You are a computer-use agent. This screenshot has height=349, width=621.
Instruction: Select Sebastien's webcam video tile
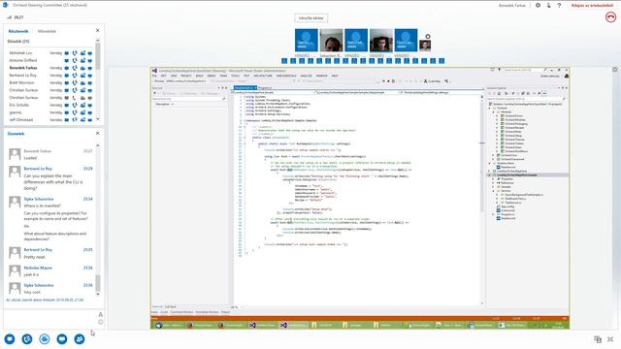tap(331, 41)
